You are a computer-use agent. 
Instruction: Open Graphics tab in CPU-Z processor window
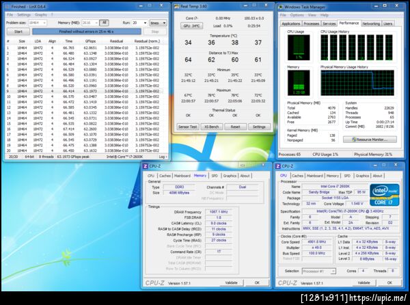[362, 176]
